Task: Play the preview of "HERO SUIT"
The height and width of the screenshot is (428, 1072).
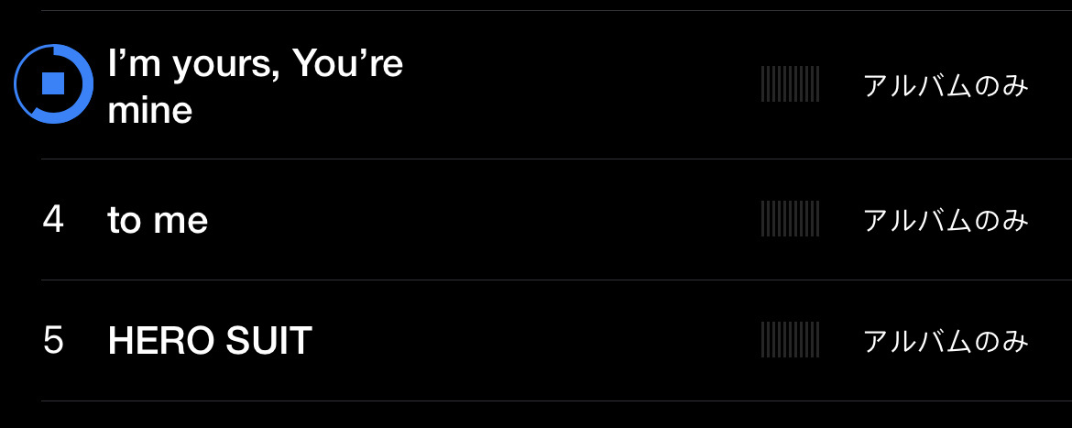Action: [x=210, y=342]
